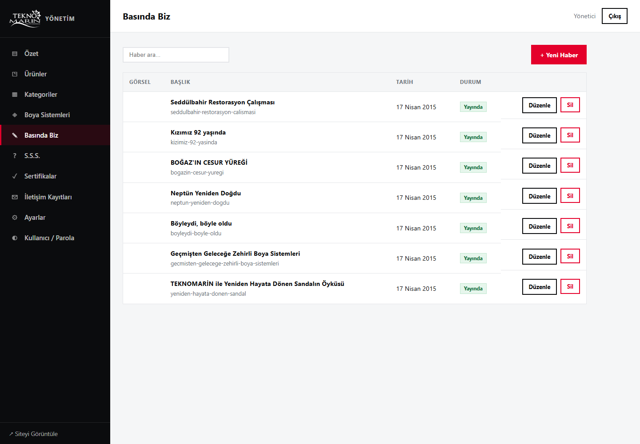Open Kullanıcı / Parola page
Viewport: 640px width, 444px height.
(x=55, y=238)
